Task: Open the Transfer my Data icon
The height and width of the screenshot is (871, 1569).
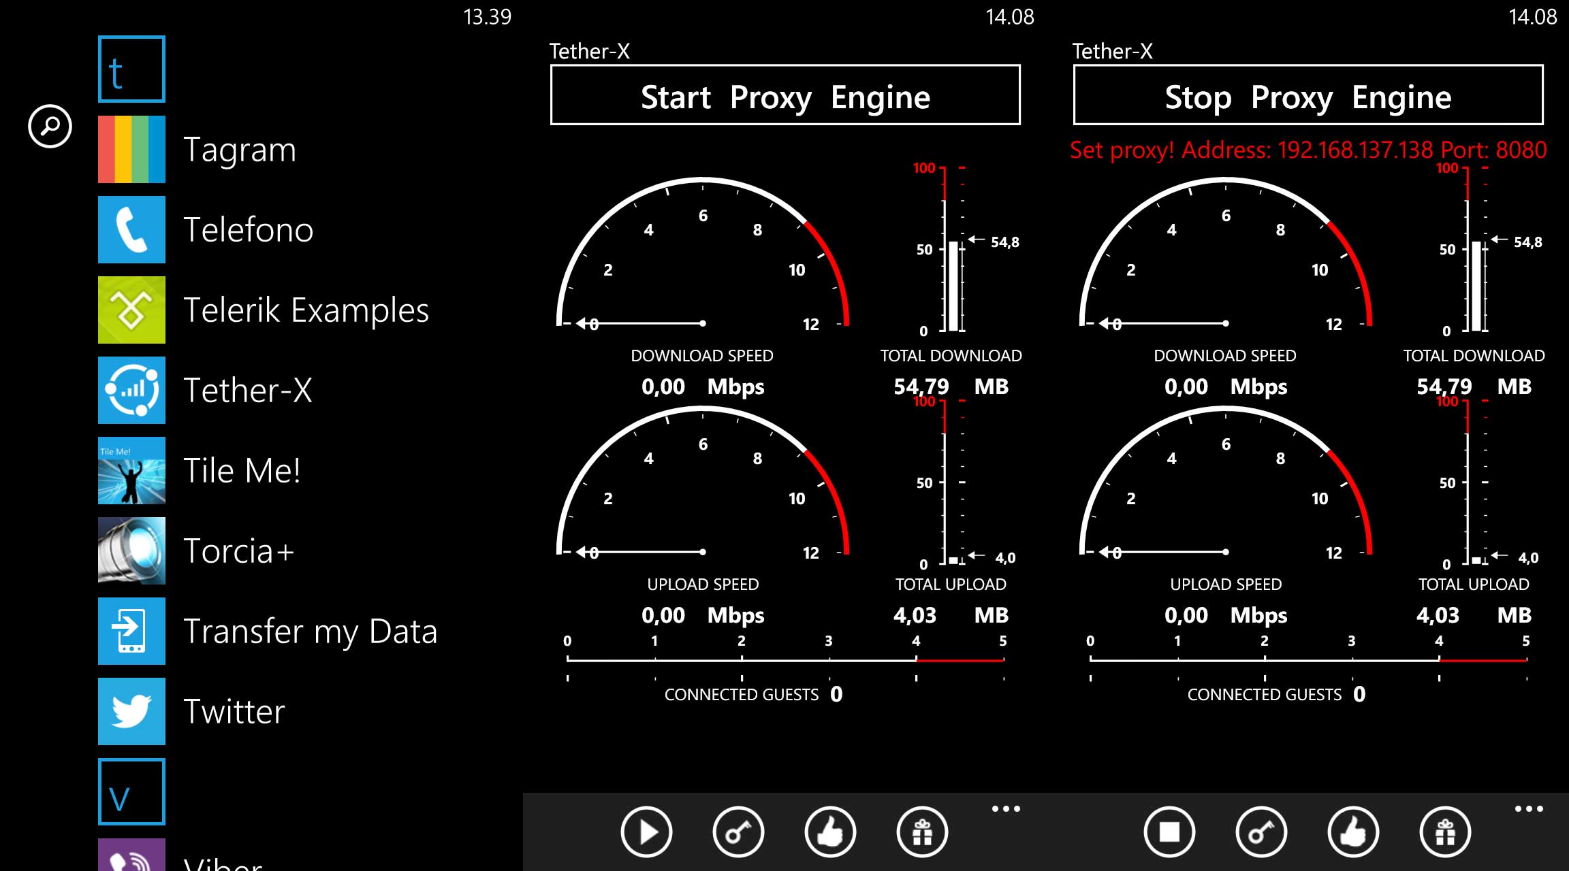Action: pos(131,631)
